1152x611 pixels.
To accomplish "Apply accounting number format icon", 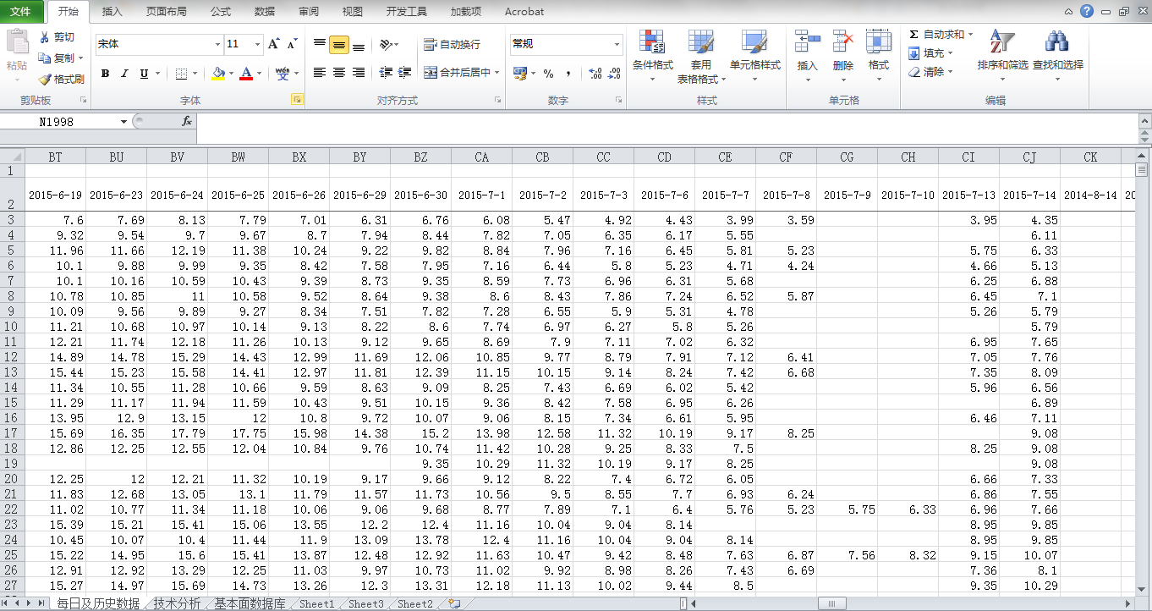I will [x=519, y=73].
